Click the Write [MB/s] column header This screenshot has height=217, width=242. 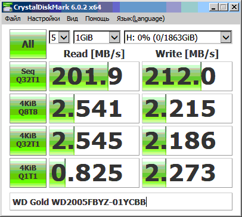(x=187, y=54)
